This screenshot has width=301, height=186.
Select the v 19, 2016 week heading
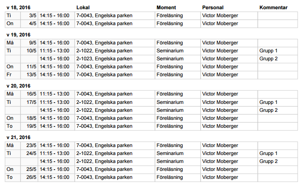[x=18, y=35]
